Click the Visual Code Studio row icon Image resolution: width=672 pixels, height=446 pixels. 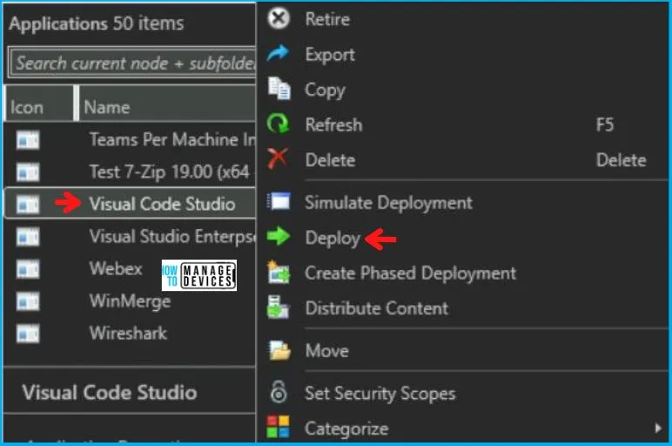(28, 205)
